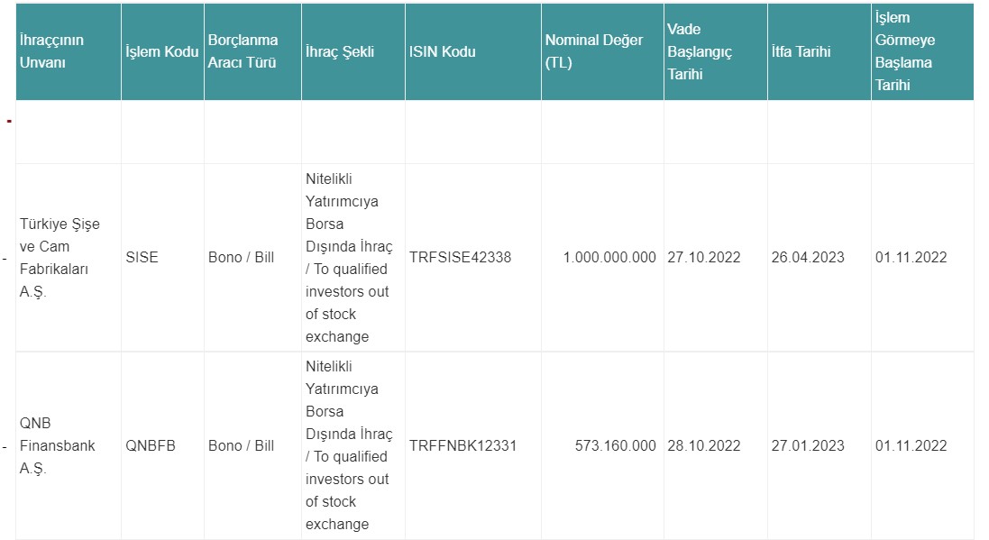Screen dimensions: 989x540
Task: Click the redemption date 27.01.2023
Action: [x=808, y=445]
